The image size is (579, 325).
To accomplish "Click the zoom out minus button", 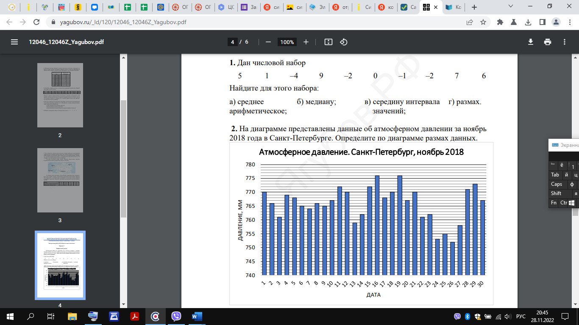I will [x=268, y=42].
